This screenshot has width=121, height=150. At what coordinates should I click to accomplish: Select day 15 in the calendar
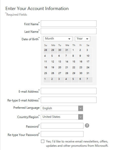pos(75,62)
